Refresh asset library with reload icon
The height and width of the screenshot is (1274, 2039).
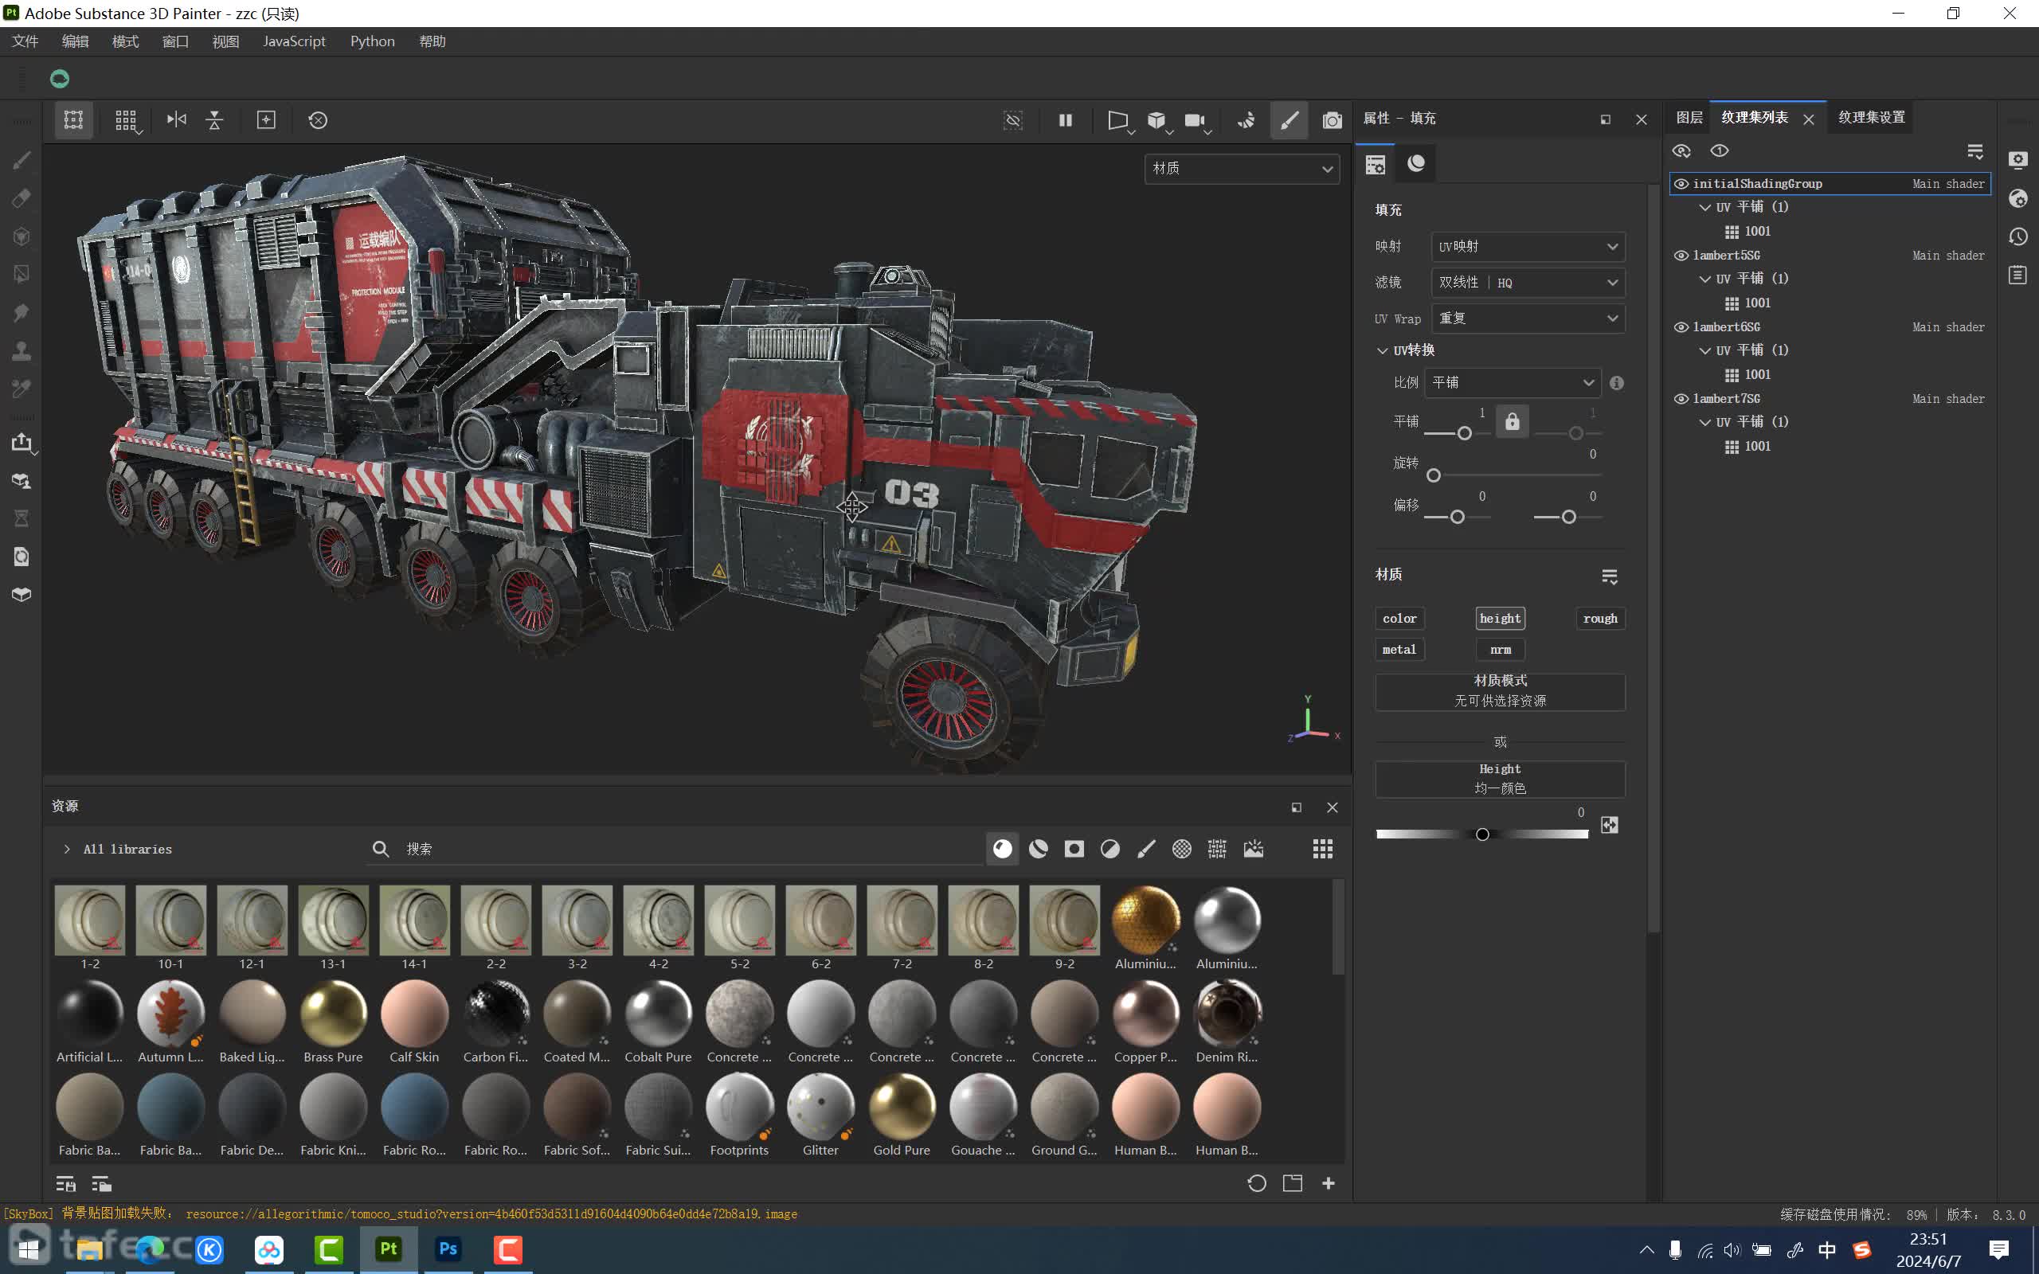1256,1183
